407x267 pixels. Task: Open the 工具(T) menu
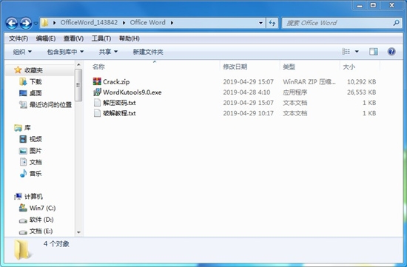pyautogui.click(x=101, y=38)
